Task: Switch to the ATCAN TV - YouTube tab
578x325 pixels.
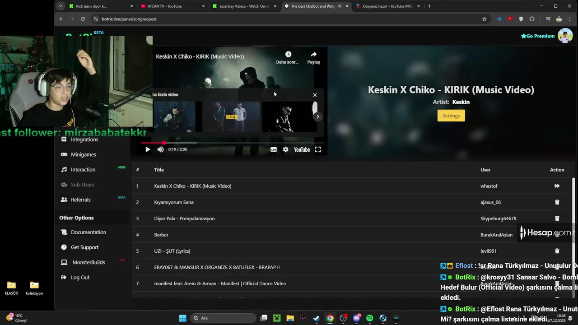Action: click(x=172, y=6)
